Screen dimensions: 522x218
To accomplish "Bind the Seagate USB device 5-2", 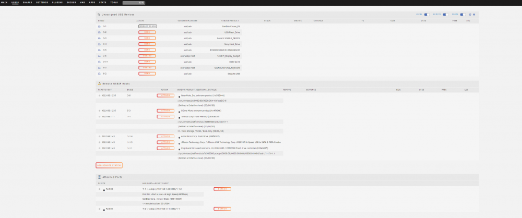I will click(147, 74).
